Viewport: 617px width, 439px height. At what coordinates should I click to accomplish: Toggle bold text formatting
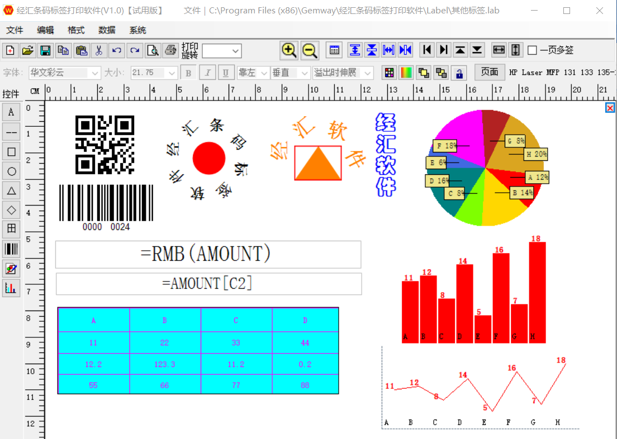click(x=188, y=73)
